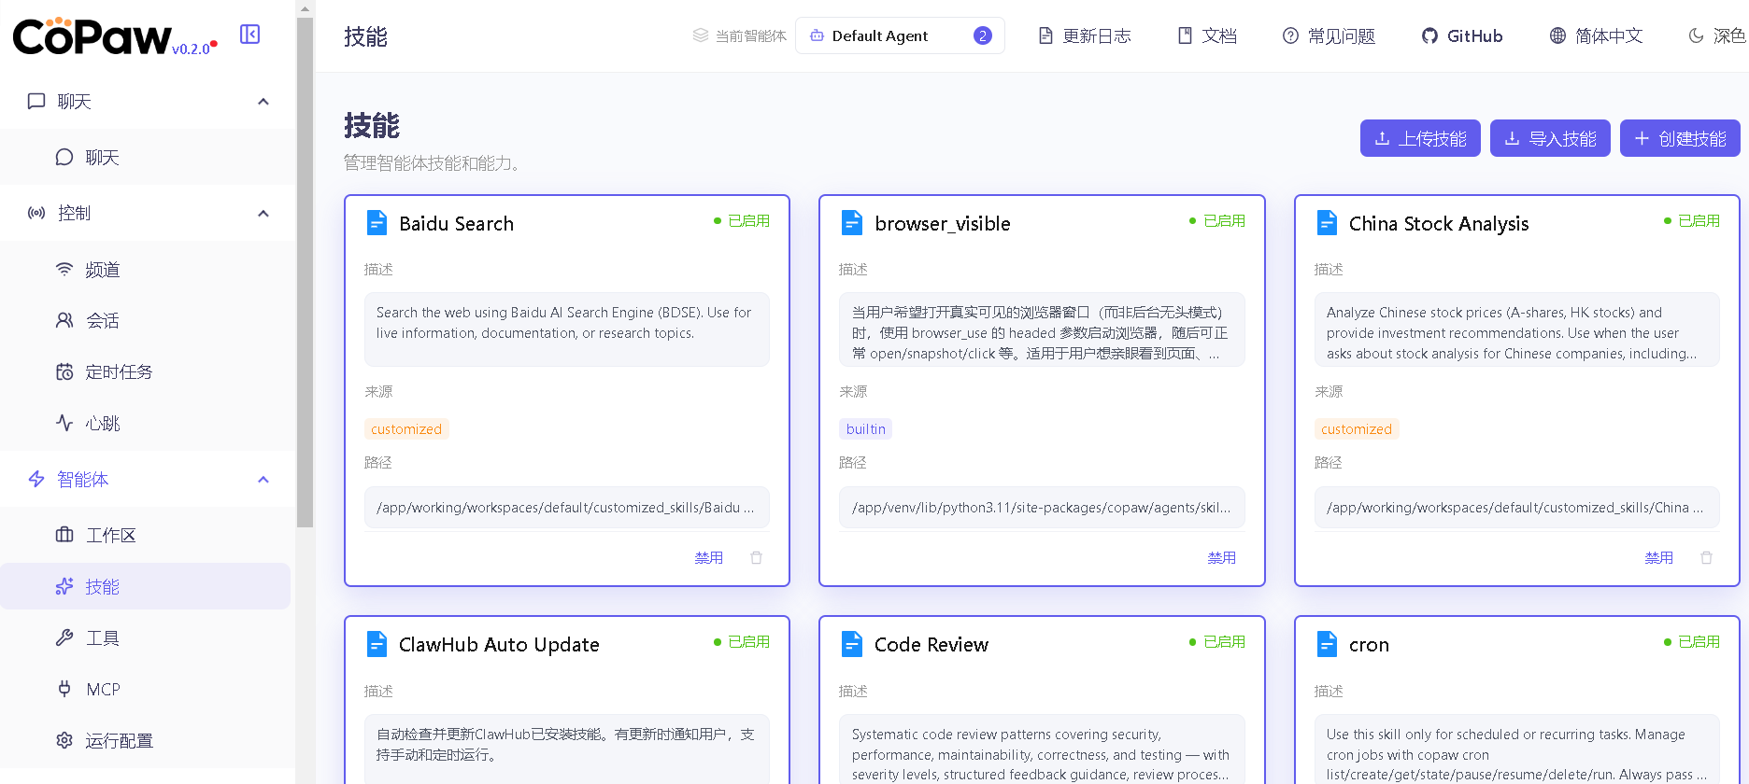Open GitHub link in the top bar
The image size is (1749, 784).
[1462, 36]
